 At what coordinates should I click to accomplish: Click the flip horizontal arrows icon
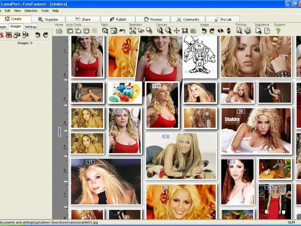coord(220,31)
